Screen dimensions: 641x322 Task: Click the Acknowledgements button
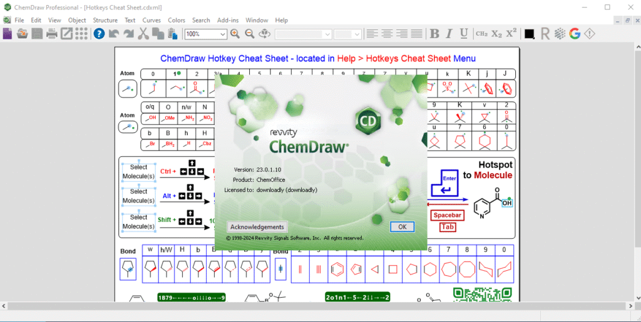257,227
